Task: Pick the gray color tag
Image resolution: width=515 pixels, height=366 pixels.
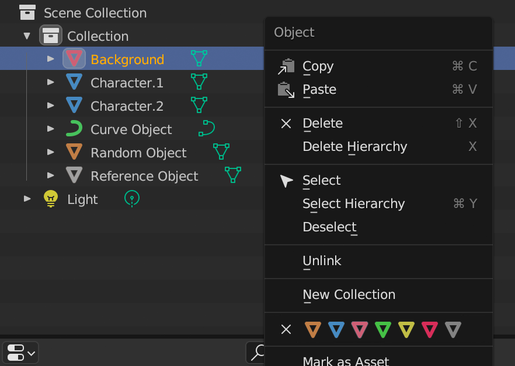Action: pyautogui.click(x=453, y=329)
